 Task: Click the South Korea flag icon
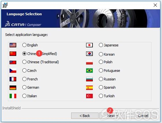89,54
